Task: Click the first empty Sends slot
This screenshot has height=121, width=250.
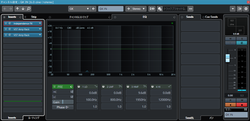Action: click(200, 26)
